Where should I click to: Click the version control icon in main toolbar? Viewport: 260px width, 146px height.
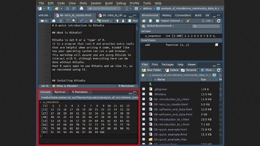127,9
